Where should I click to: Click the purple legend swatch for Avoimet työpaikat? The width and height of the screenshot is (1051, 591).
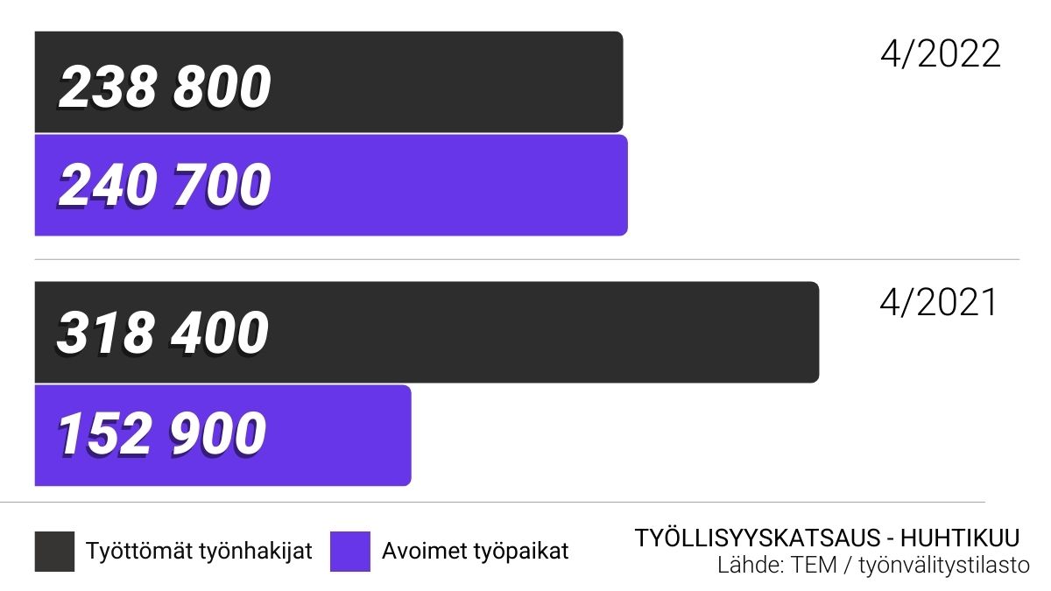click(x=350, y=552)
